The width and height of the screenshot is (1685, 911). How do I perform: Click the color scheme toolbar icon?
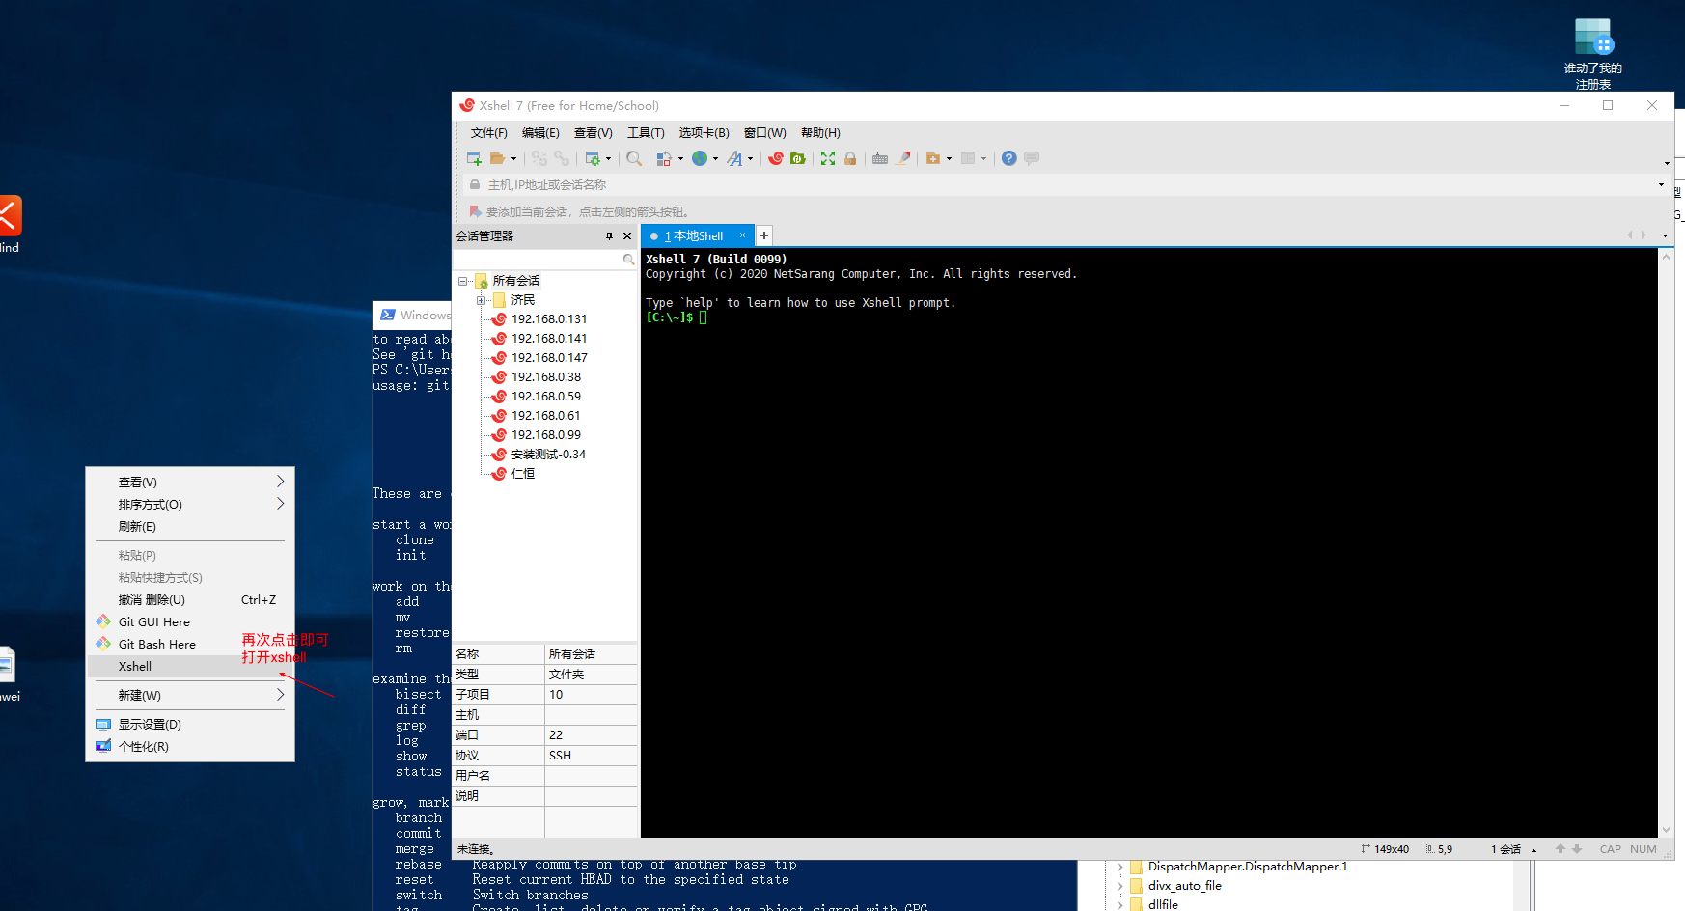click(664, 158)
